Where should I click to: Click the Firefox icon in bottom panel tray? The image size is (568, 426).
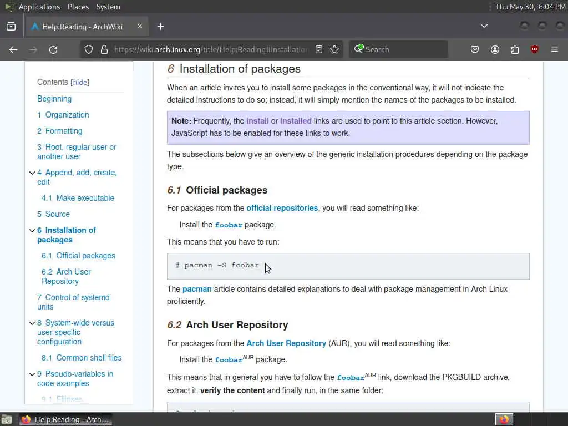[x=504, y=419]
